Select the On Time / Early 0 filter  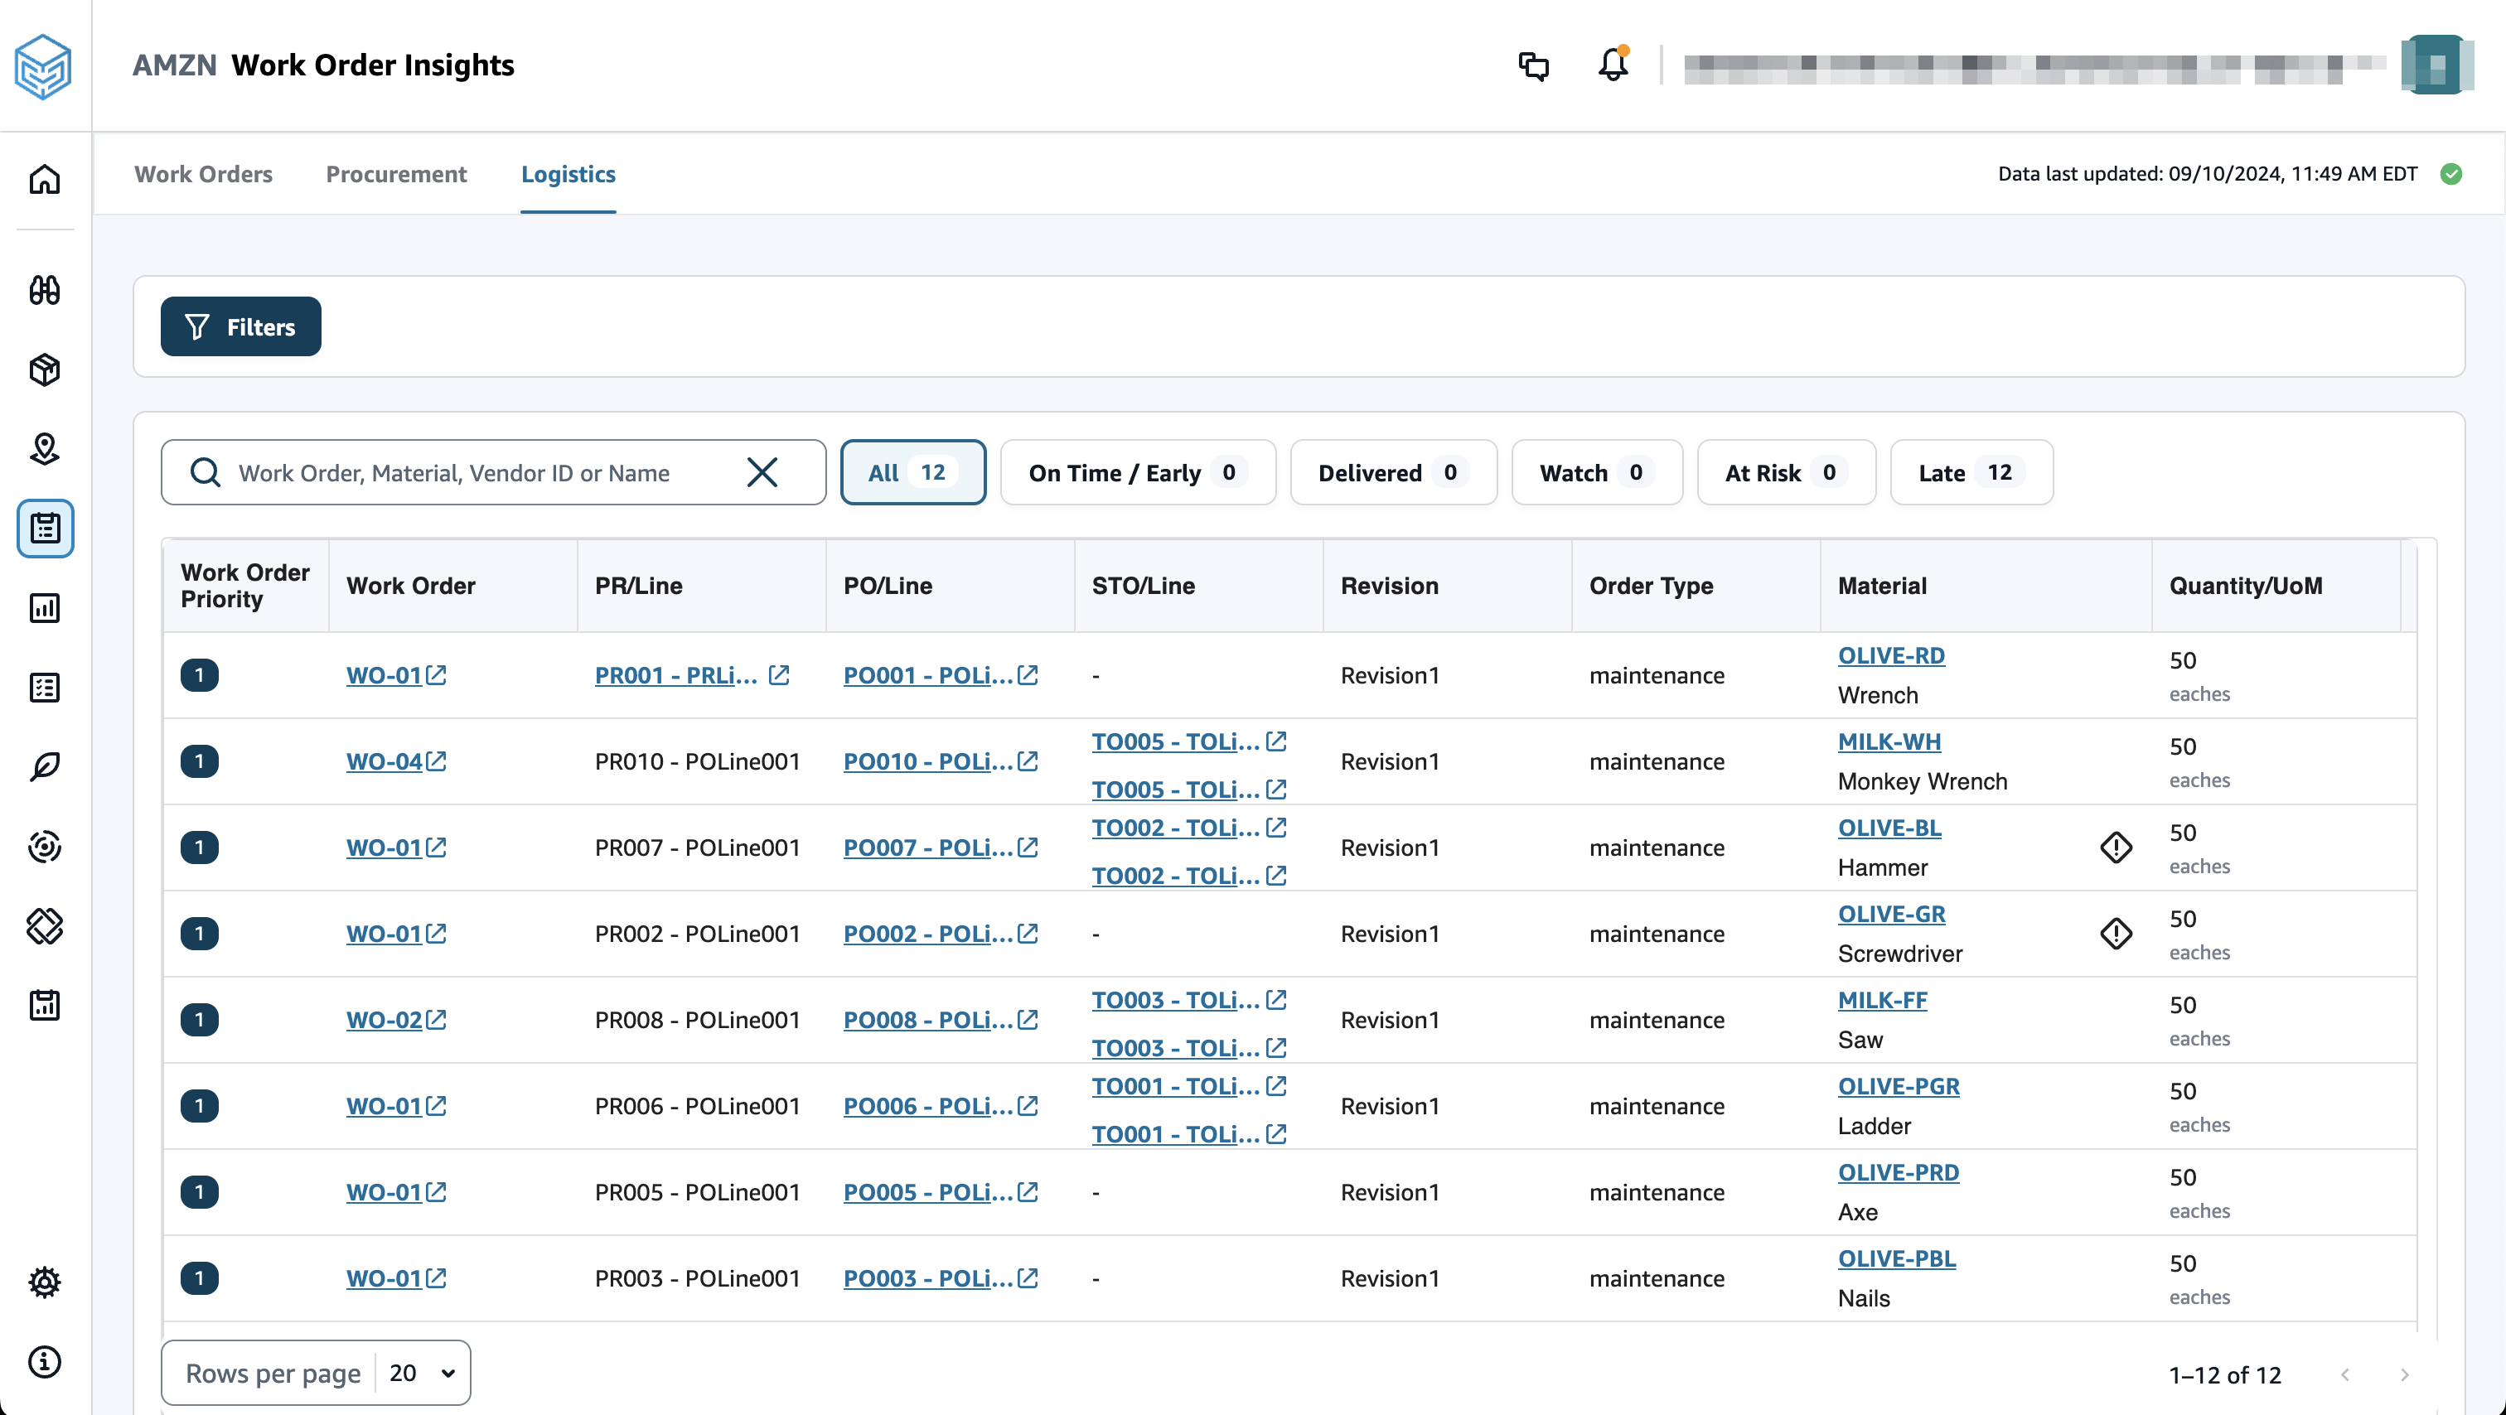(1134, 470)
